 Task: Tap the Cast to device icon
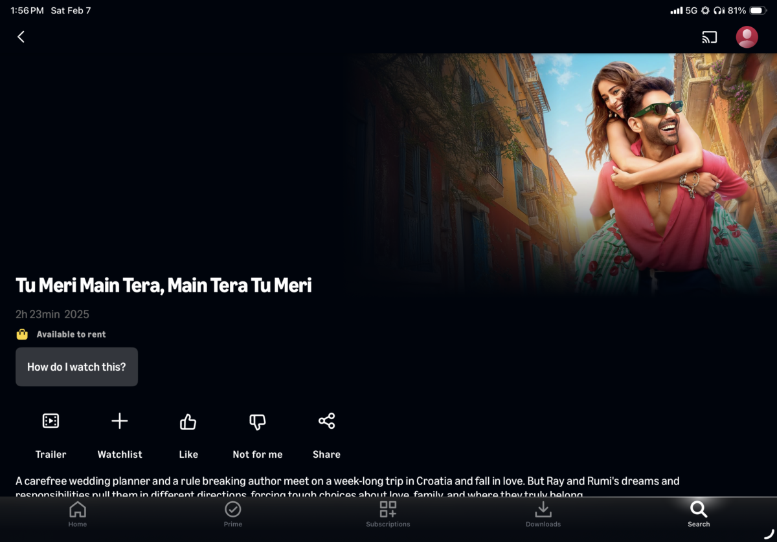click(x=709, y=37)
